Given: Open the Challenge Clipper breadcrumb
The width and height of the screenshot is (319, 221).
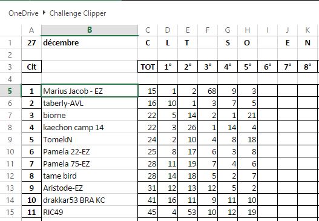Looking at the screenshot, I should pos(77,13).
